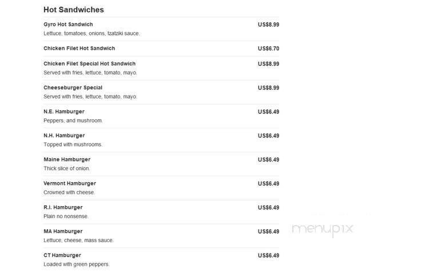Click the US$6.70 price label

pos(268,49)
